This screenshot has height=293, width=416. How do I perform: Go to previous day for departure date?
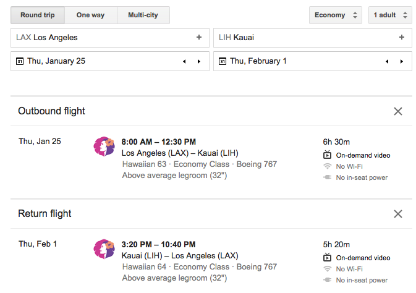184,61
